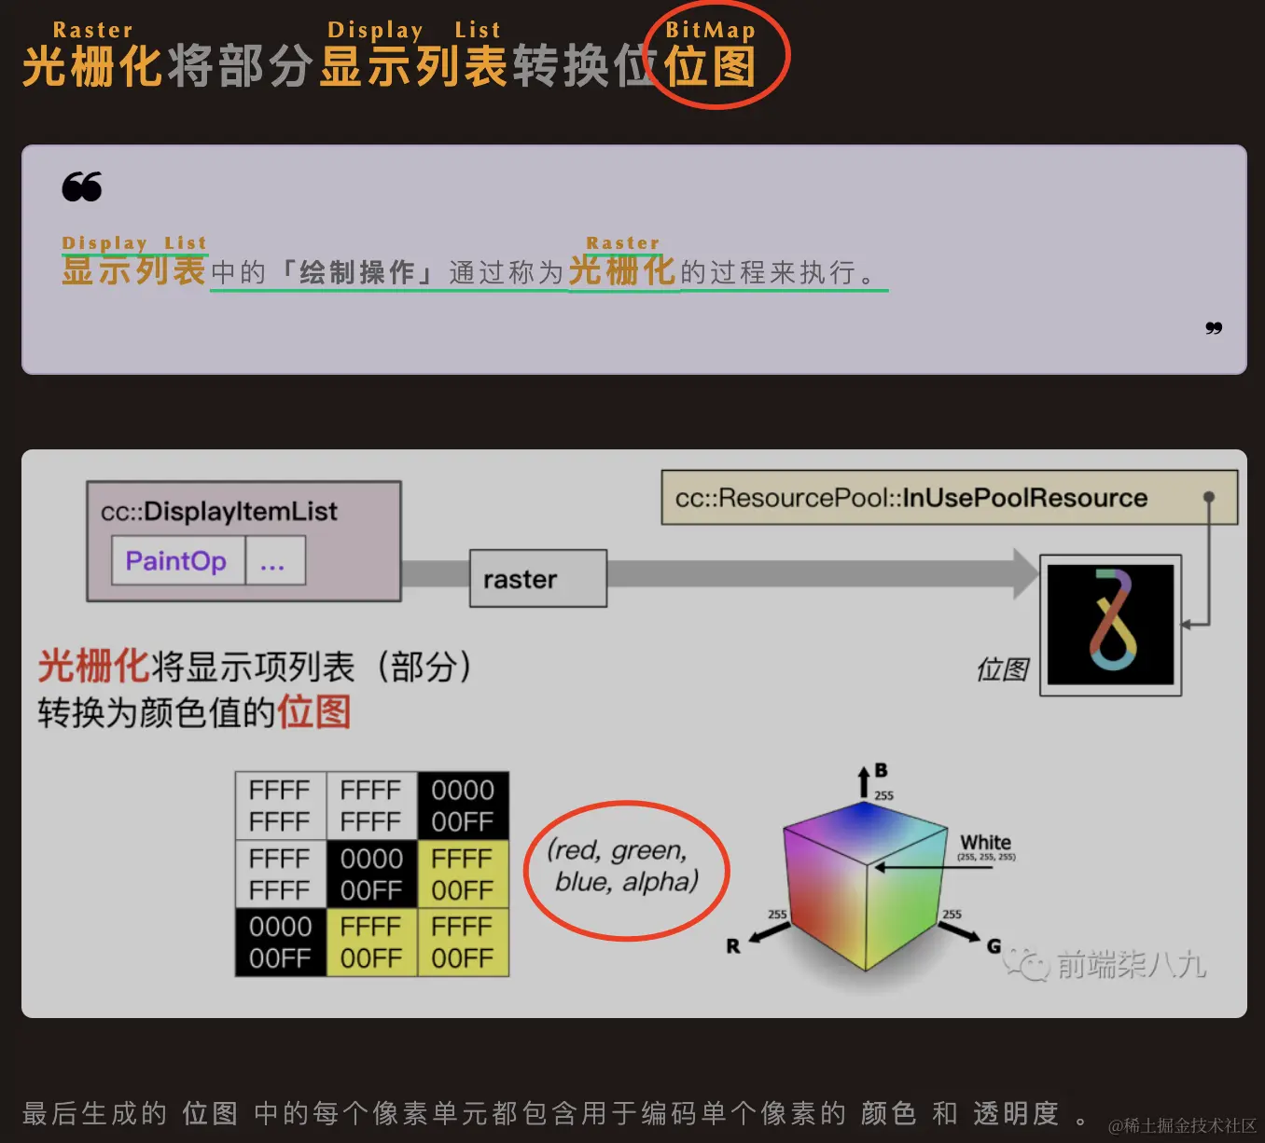Click the black "0000 00FF" cell in the grid's bottom row

coord(281,943)
